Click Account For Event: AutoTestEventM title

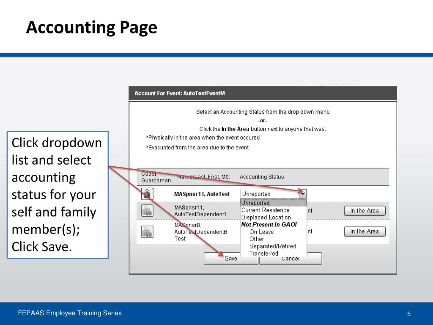[x=179, y=94]
